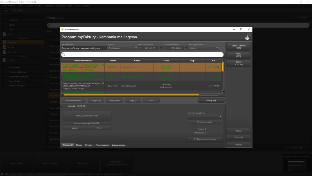Click the Projekty icon in the main window sidebar

[x=4, y=60]
